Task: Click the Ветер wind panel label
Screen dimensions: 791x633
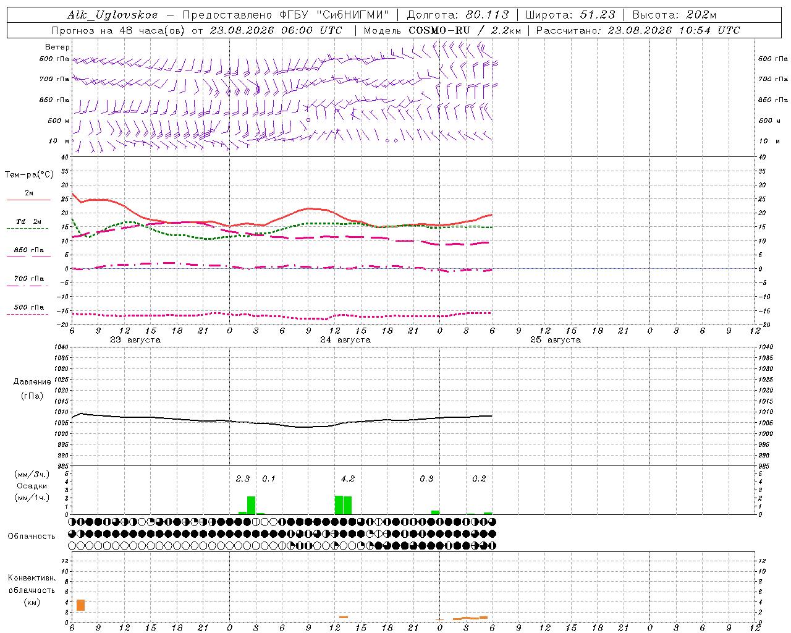Action: 57,47
